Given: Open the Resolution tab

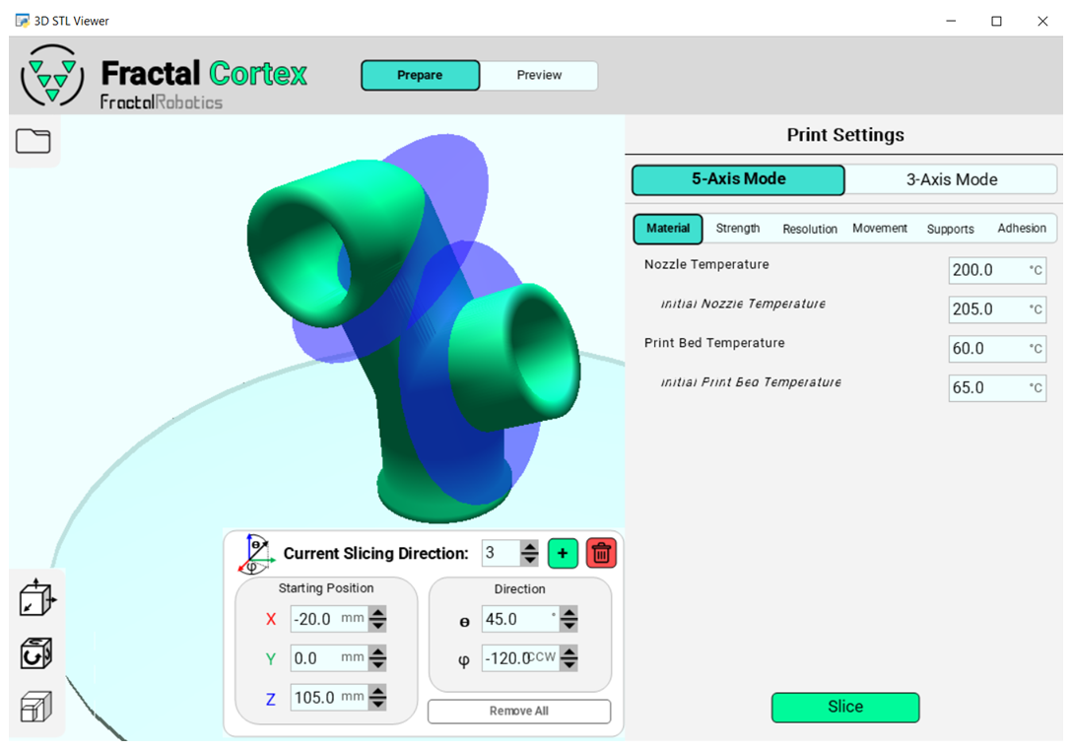Looking at the screenshot, I should 810,229.
